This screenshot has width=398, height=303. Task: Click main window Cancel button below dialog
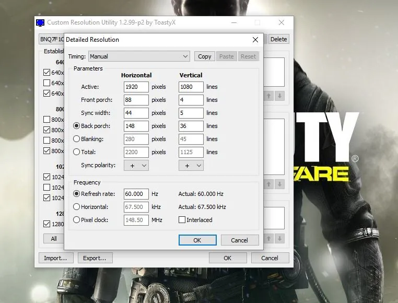coord(270,258)
